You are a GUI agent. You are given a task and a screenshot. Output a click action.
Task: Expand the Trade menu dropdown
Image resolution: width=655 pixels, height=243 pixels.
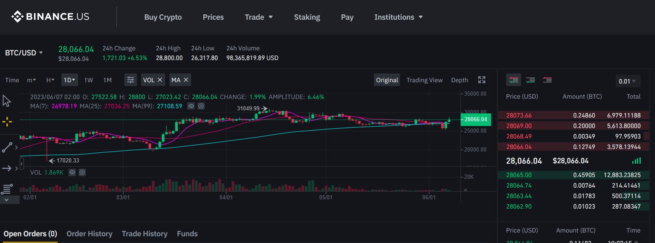pos(259,17)
